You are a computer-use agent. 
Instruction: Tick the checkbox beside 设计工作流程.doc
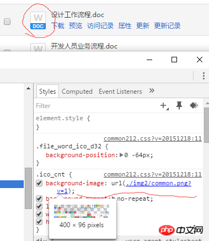coord(7,22)
